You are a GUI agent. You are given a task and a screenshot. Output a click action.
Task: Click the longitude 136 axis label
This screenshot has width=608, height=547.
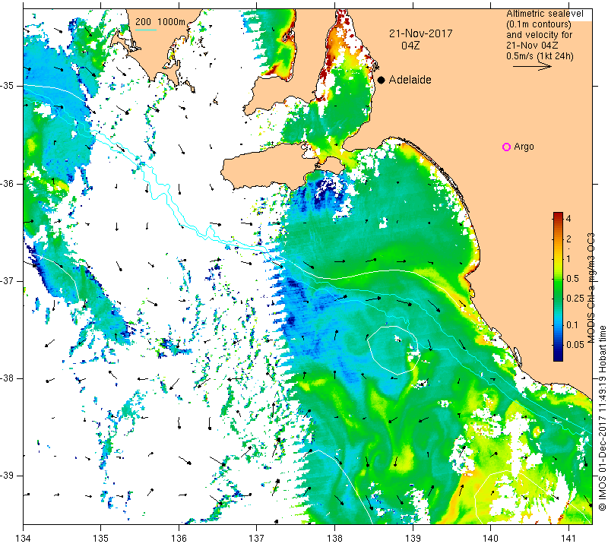pyautogui.click(x=179, y=538)
